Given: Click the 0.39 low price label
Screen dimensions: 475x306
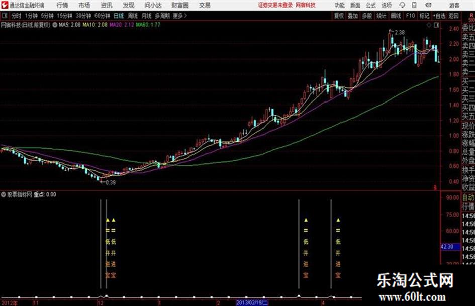Looking at the screenshot, I should pyautogui.click(x=110, y=183).
